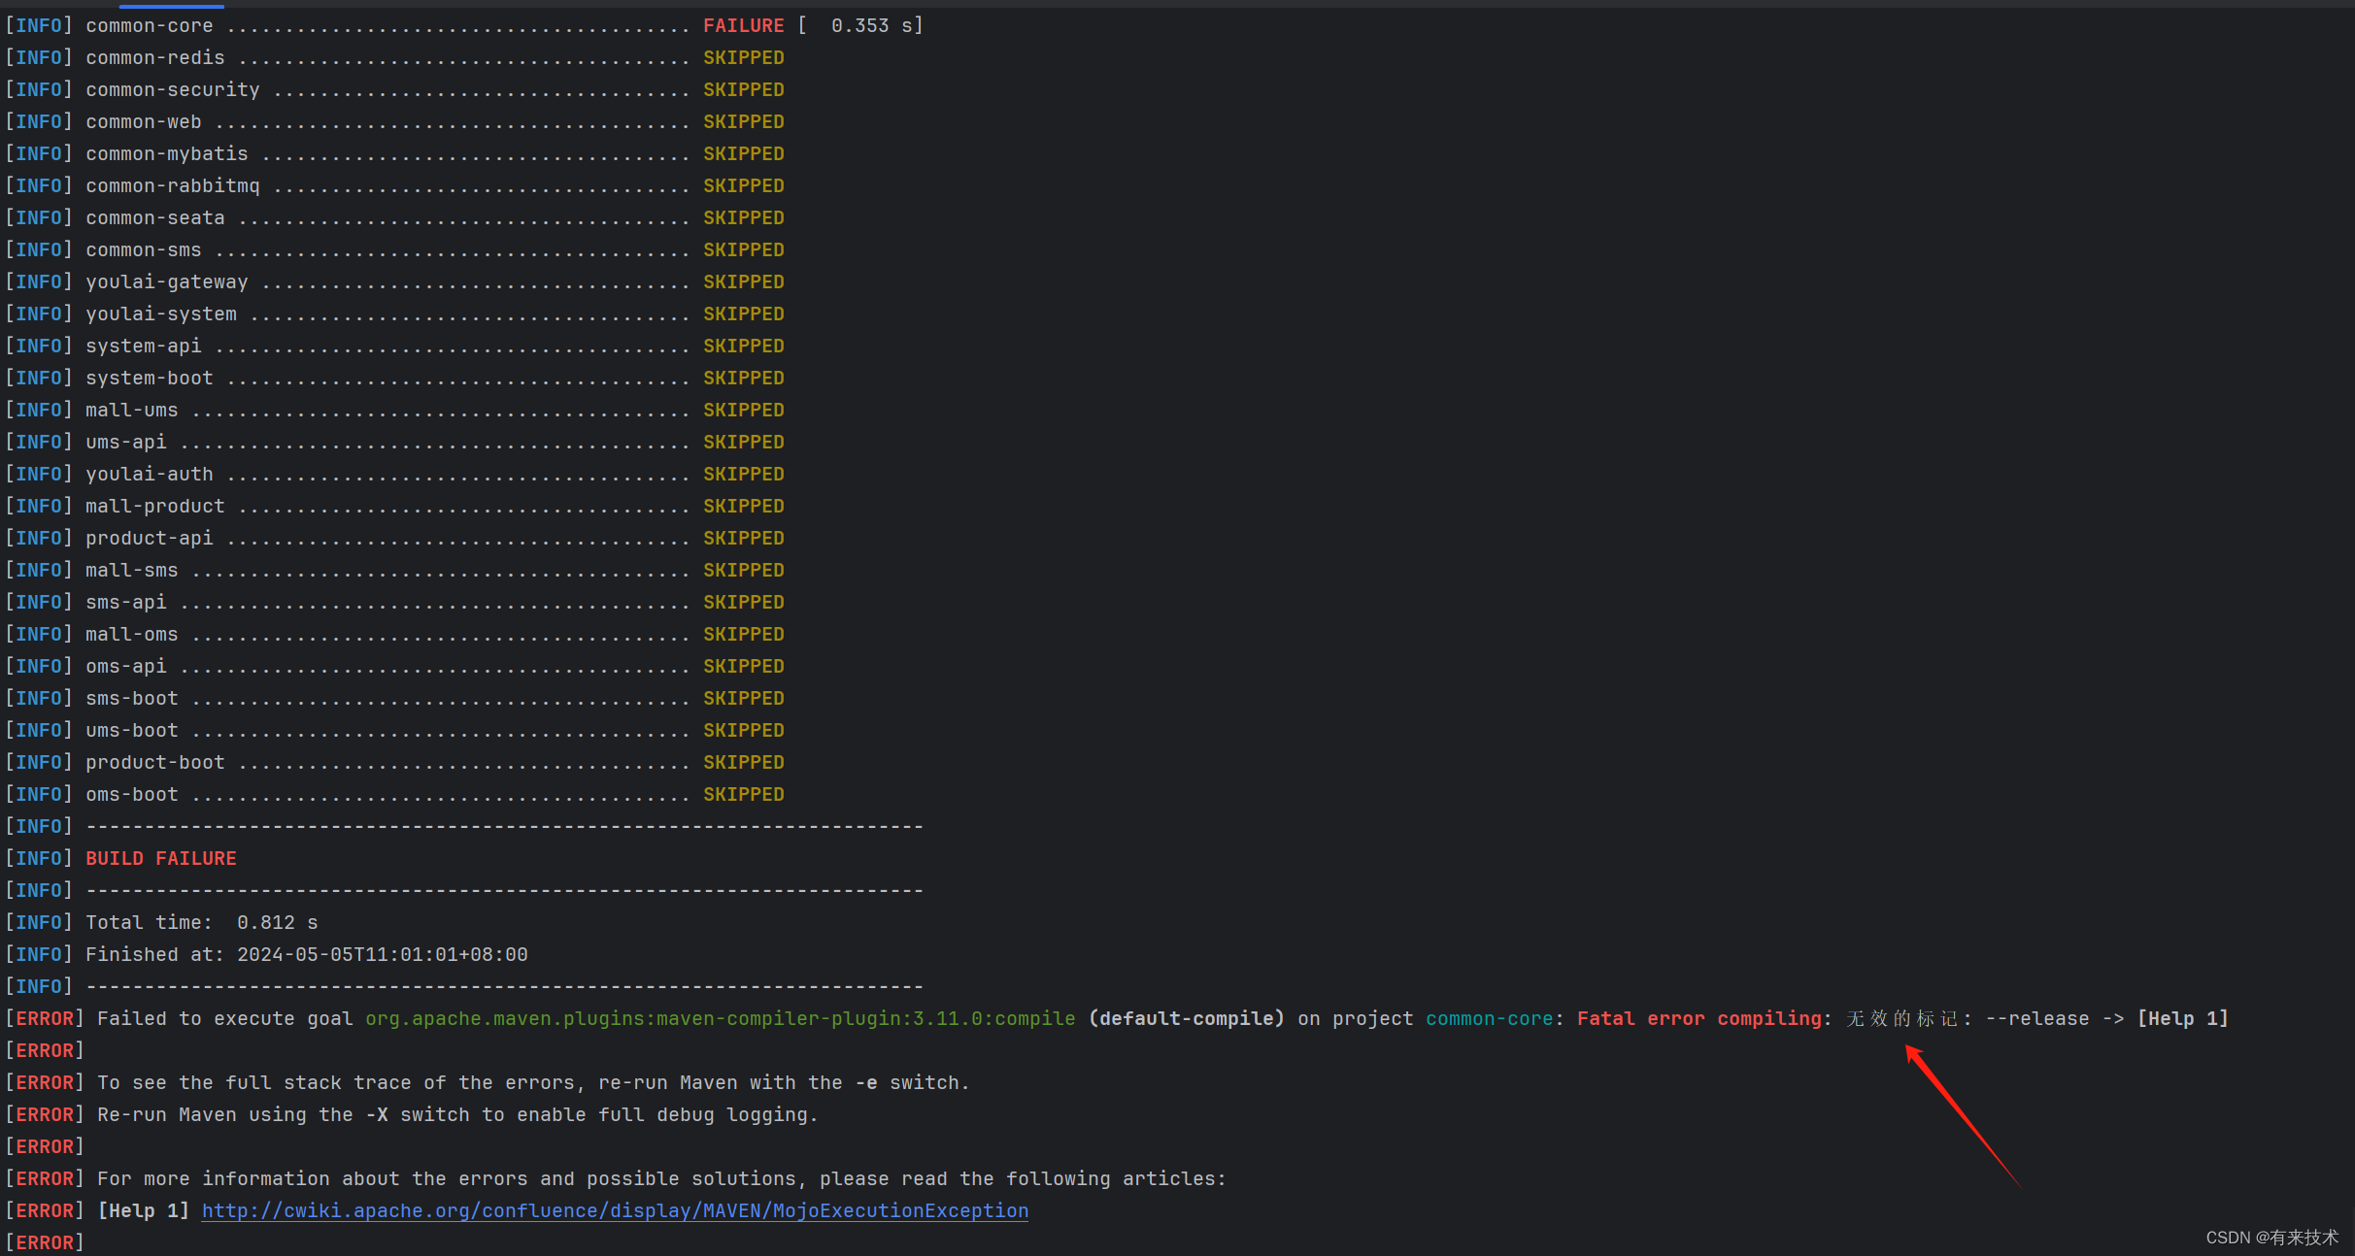Click the oms-boot module line

click(x=132, y=795)
